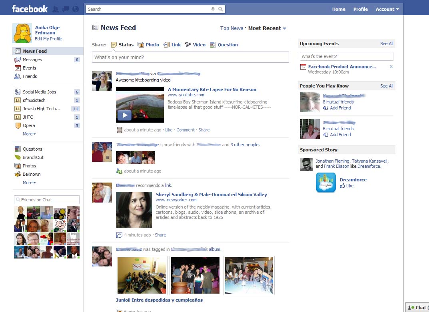The image size is (429, 312).
Task: Click thumbs-up Like icon for Dreamforce
Action: 342,186
